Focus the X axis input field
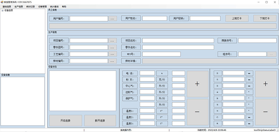This screenshot has width=279, height=132. pos(234,73)
